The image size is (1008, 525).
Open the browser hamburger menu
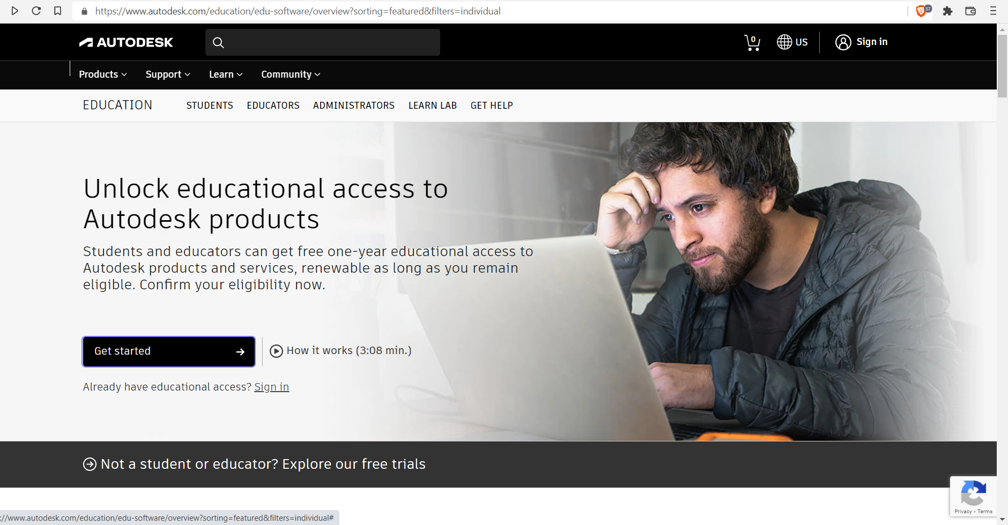click(993, 11)
